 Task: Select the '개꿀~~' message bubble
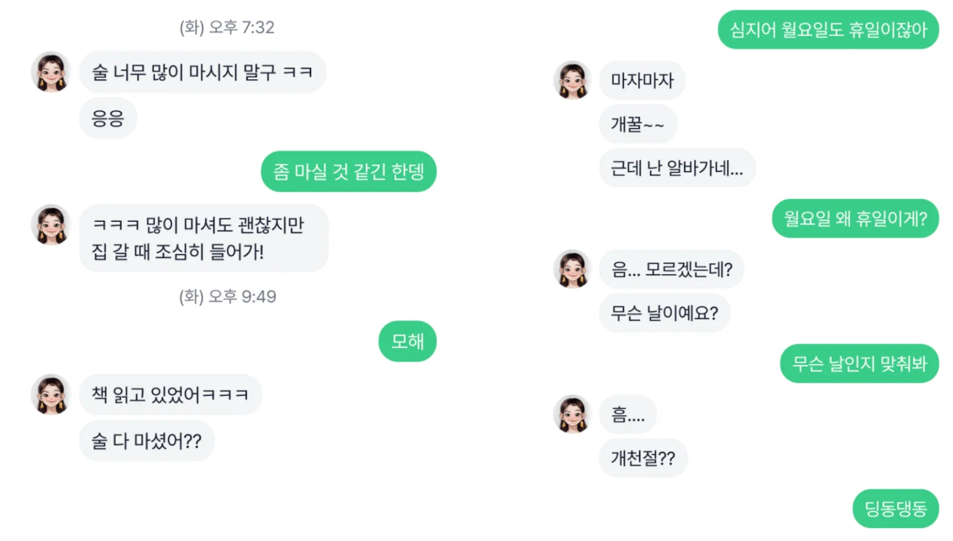pyautogui.click(x=638, y=124)
